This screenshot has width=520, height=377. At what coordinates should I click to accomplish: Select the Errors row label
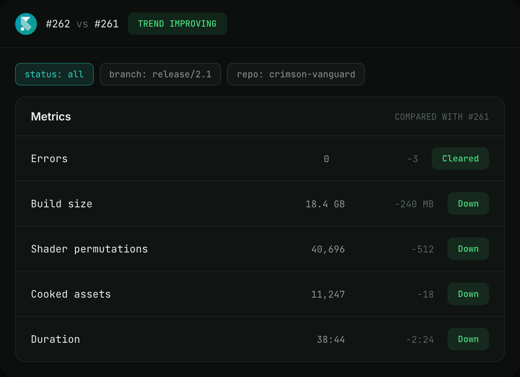click(x=49, y=159)
